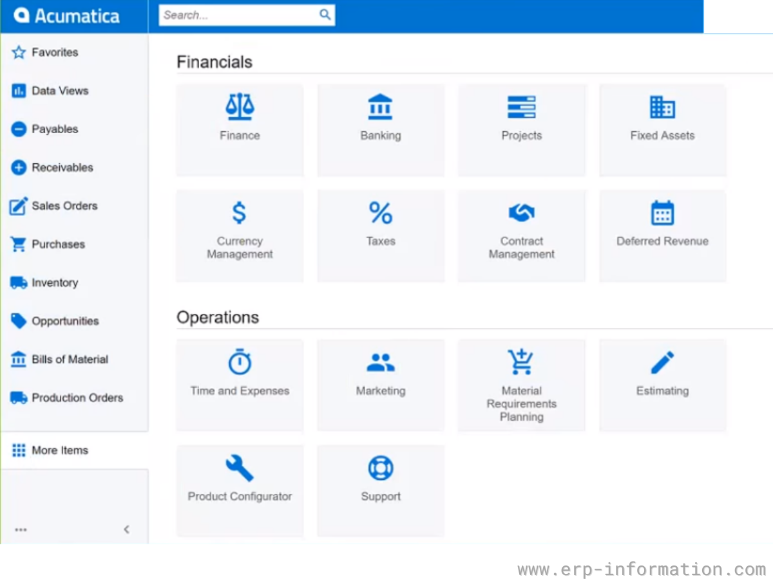
Task: Select Receivables in the sidebar
Action: point(62,167)
